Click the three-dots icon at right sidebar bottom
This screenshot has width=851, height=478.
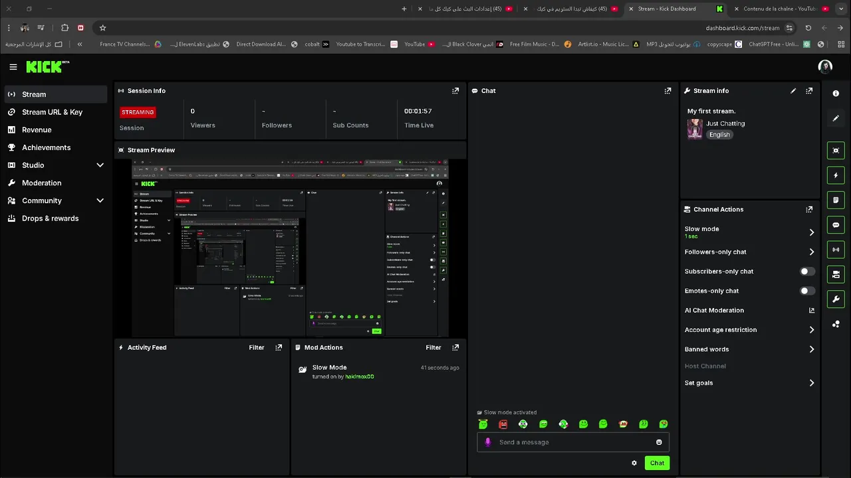tap(836, 324)
